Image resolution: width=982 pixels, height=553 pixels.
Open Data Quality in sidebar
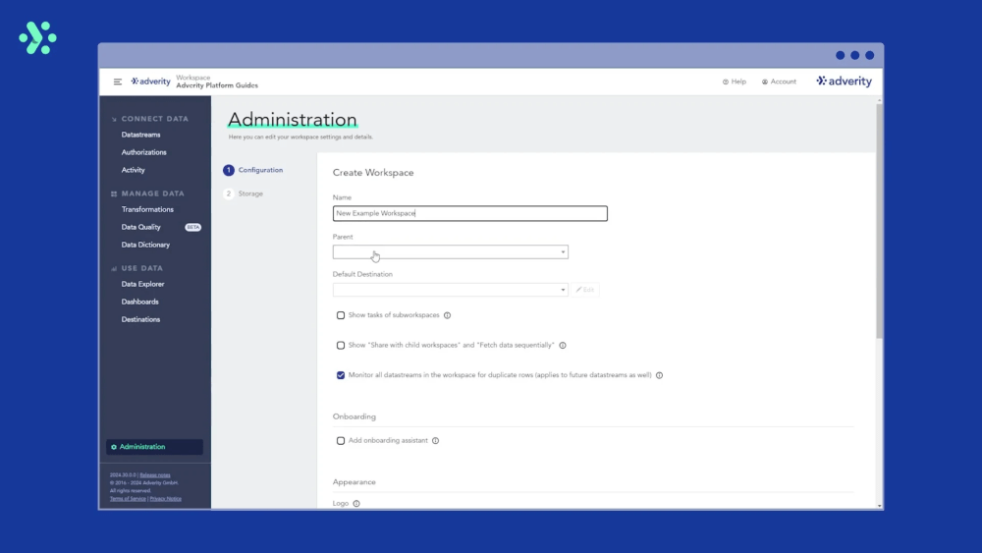140,227
